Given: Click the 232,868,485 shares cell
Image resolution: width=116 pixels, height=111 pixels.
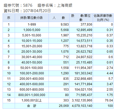Looking at the screenshot, I should (x=81, y=79).
